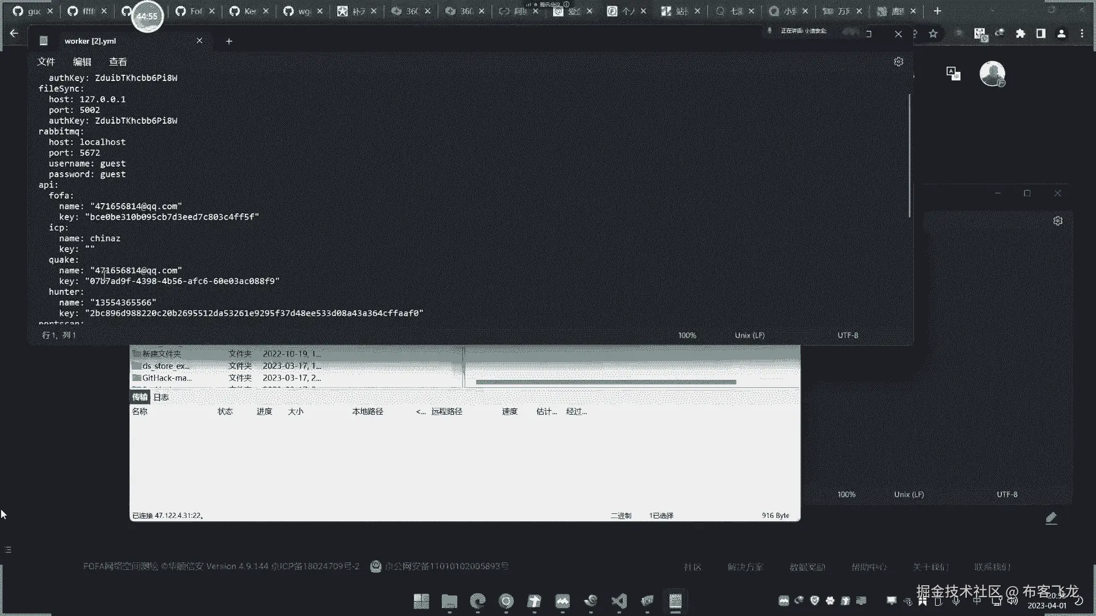Click Notepad vertical scrollbar thumb
Image resolution: width=1096 pixels, height=616 pixels.
point(909,155)
